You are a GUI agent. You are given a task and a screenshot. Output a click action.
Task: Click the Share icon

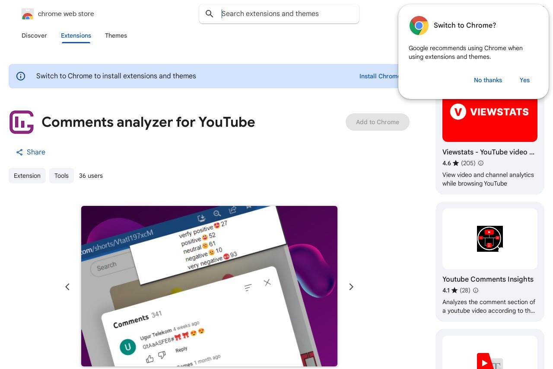point(19,152)
